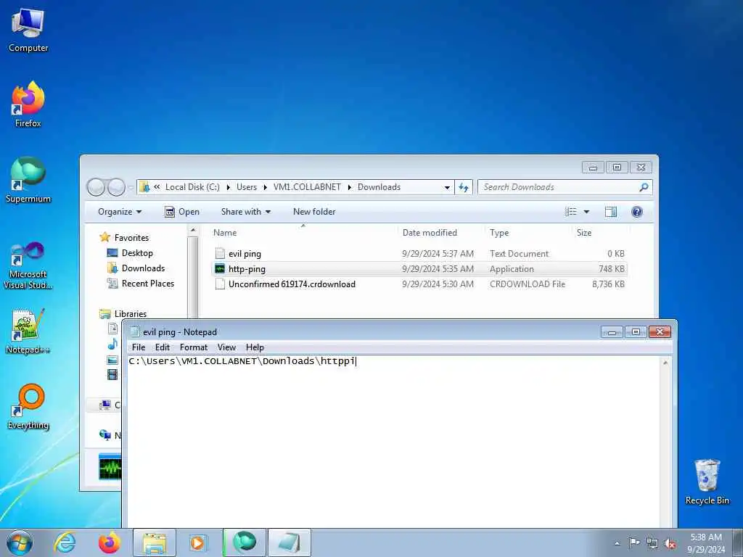This screenshot has width=743, height=557.
Task: Open Notepad View menu
Action: (x=226, y=347)
